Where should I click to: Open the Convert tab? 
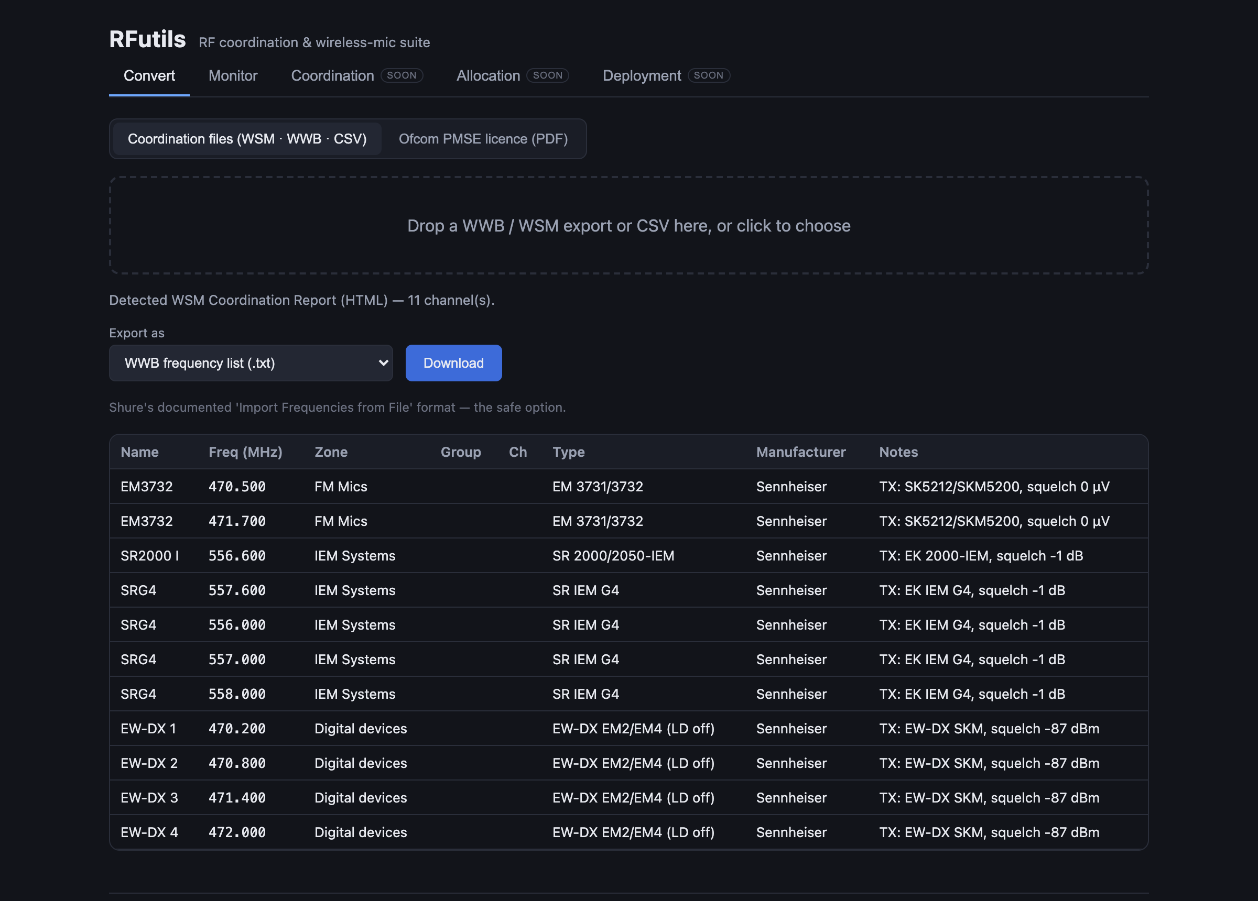[149, 75]
